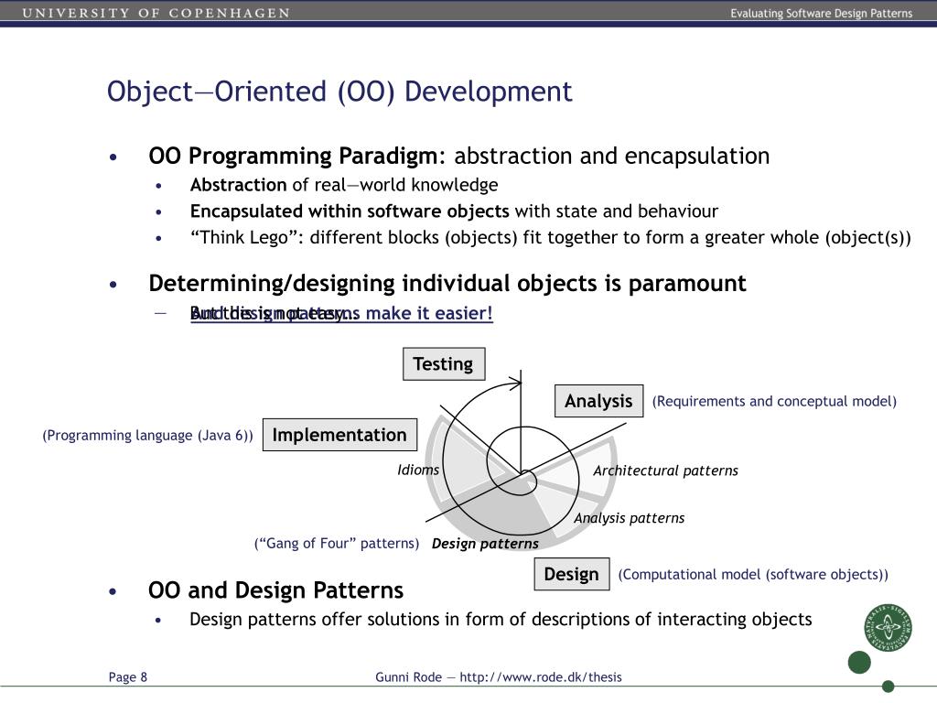Screen dimensions: 937x703
Task: Click '(Programming language (Java 6))' annotation
Action: coord(147,435)
